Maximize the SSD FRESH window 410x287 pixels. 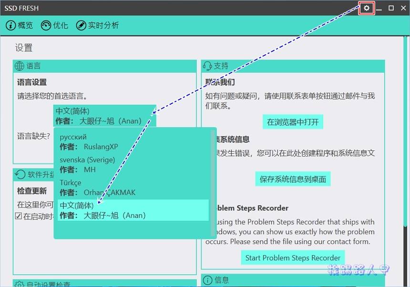coord(391,8)
